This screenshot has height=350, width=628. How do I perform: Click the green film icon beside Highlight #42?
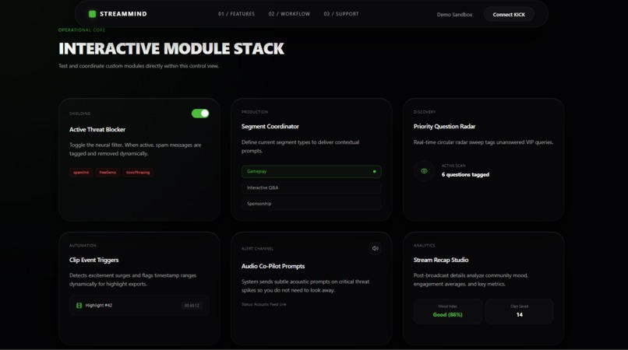point(79,305)
